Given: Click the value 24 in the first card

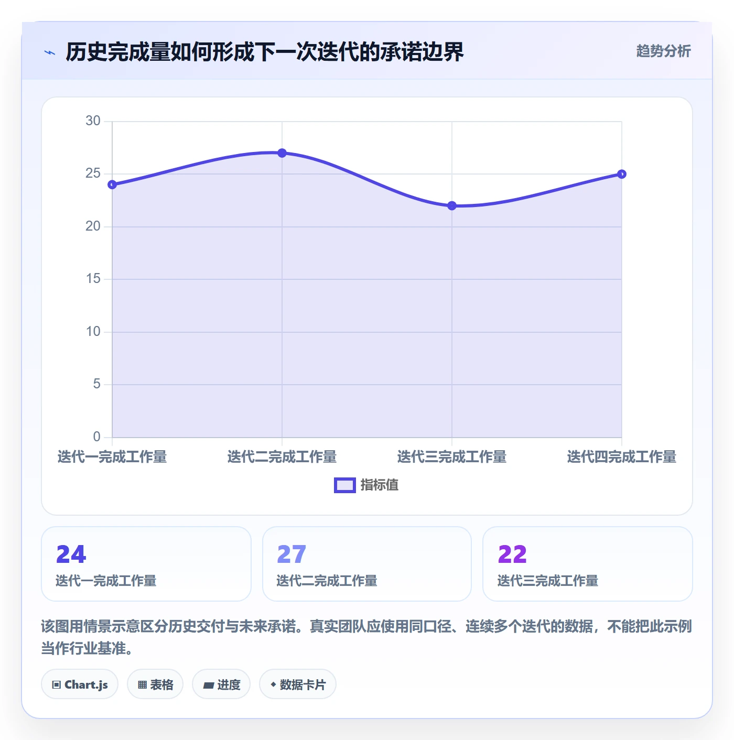Looking at the screenshot, I should pyautogui.click(x=71, y=554).
